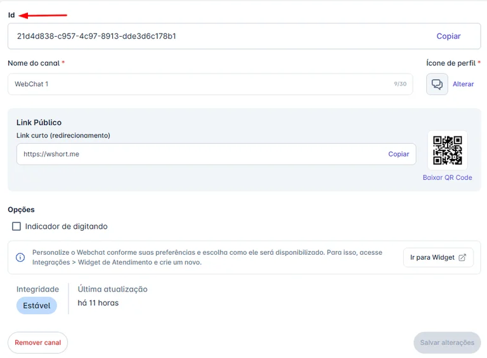Viewport: 487px width, 358px height.
Task: Click the external link icon on Widget button
Action: coord(462,257)
